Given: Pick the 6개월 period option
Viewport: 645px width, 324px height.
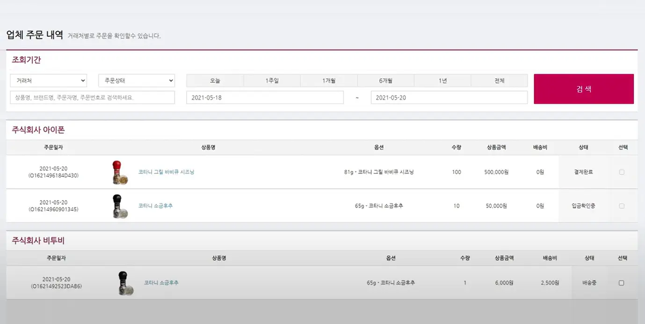Looking at the screenshot, I should (x=385, y=81).
